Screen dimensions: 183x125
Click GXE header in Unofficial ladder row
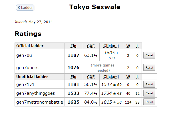point(91,77)
